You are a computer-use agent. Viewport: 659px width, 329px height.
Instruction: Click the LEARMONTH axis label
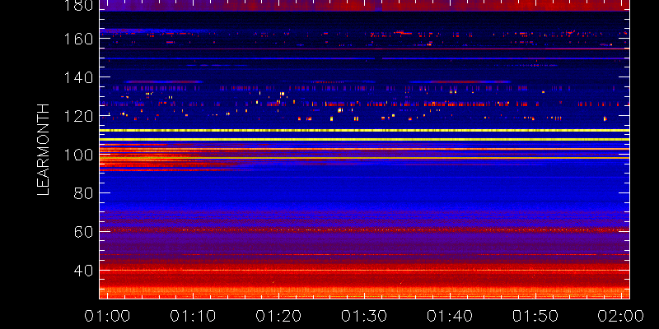pos(44,150)
